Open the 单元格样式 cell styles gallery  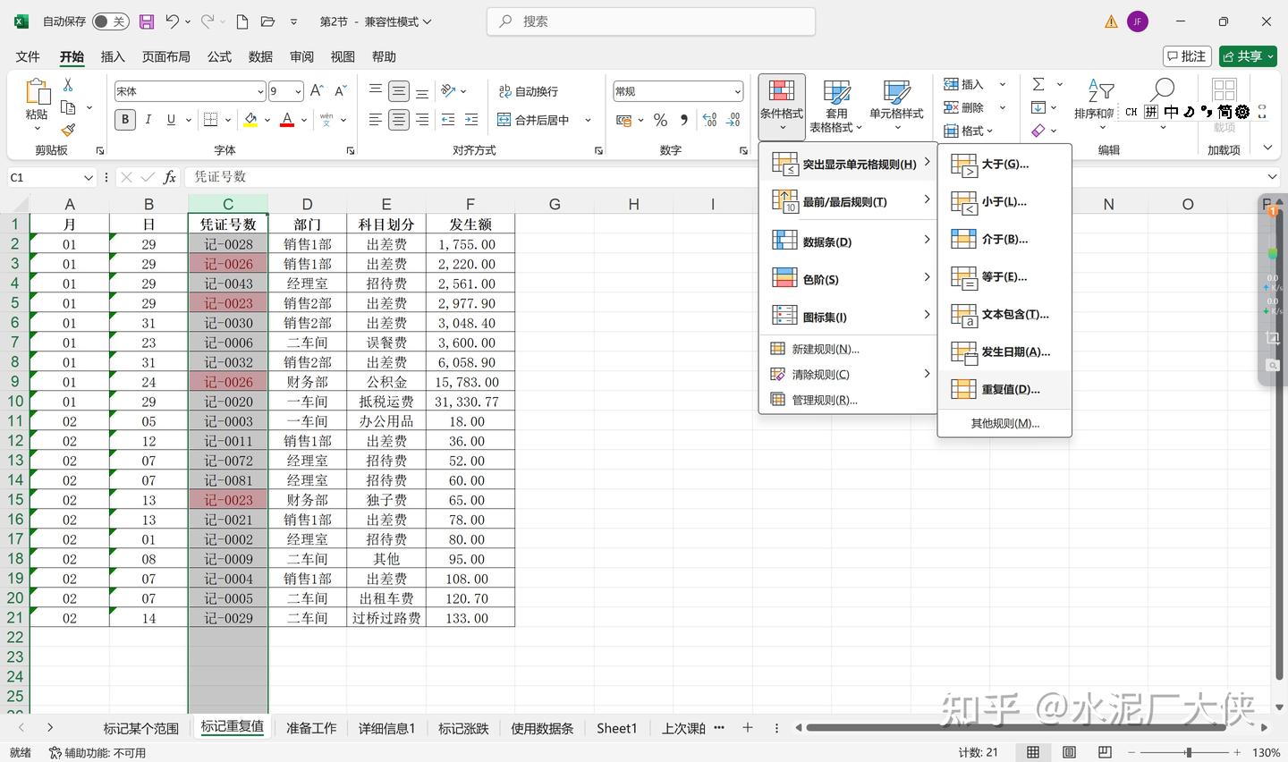coord(896,107)
